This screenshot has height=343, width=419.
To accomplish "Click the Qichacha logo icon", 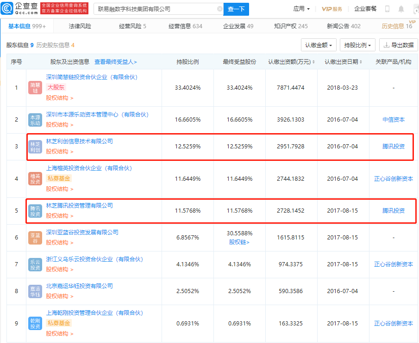I will (7, 8).
